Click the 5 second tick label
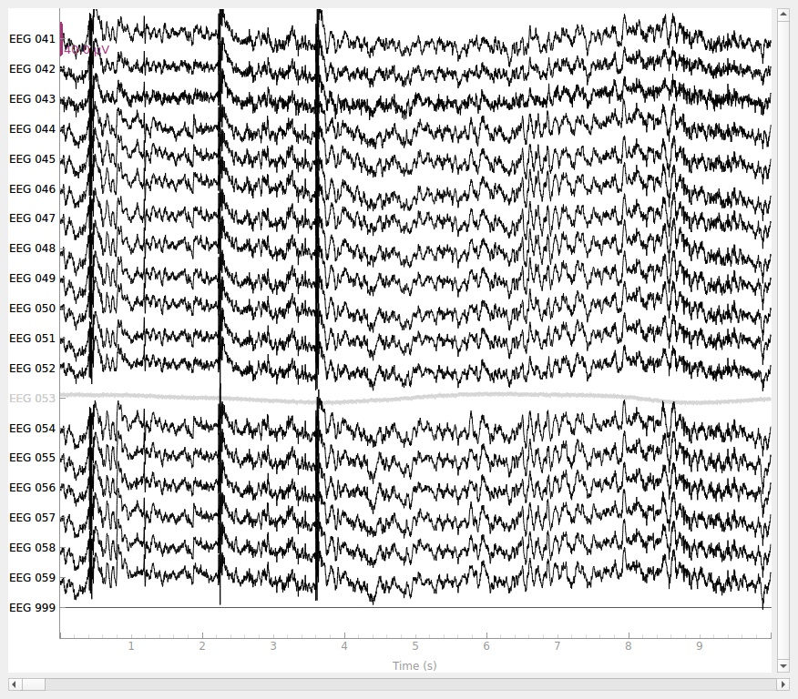798x699 pixels. click(415, 646)
